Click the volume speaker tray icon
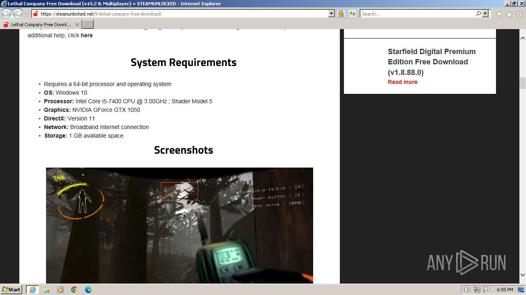Viewport: 526px width, 295px height. pyautogui.click(x=467, y=290)
